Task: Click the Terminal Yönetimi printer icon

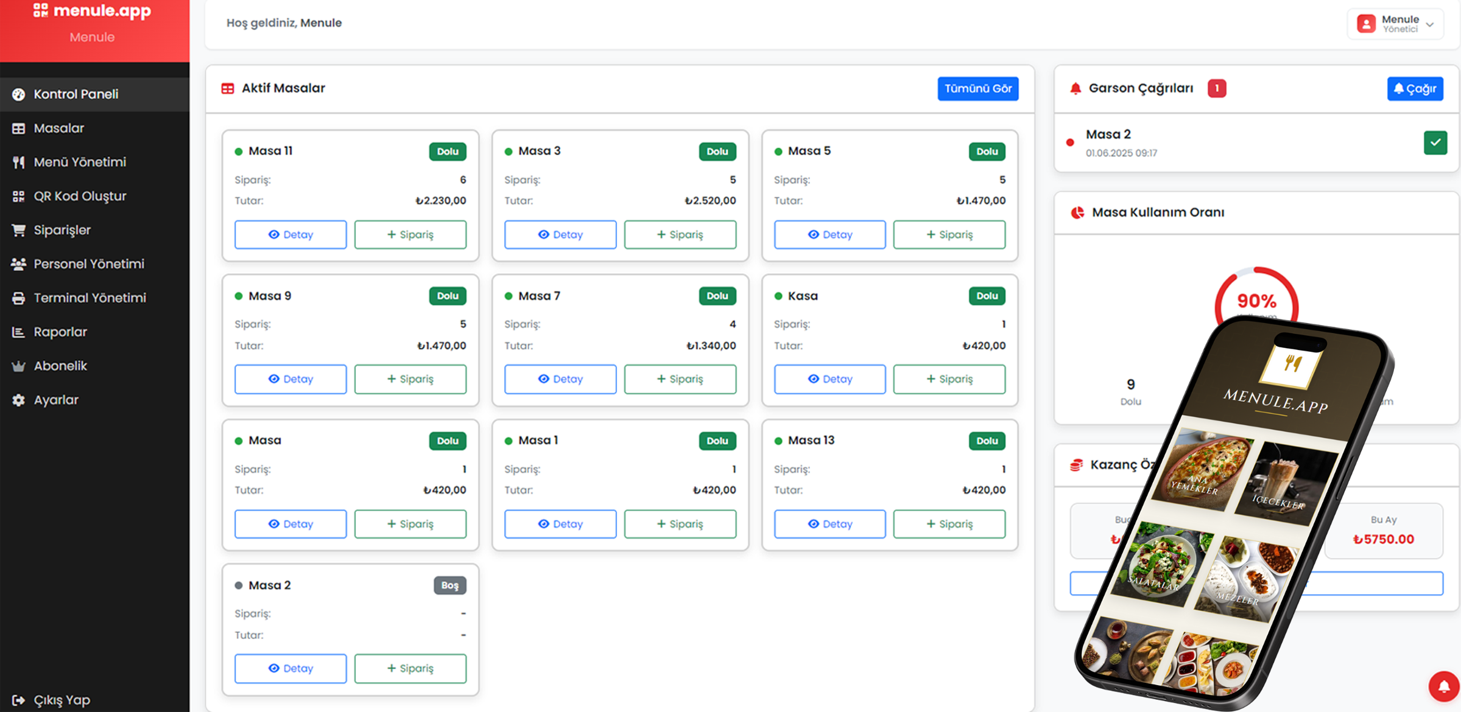Action: pyautogui.click(x=18, y=298)
